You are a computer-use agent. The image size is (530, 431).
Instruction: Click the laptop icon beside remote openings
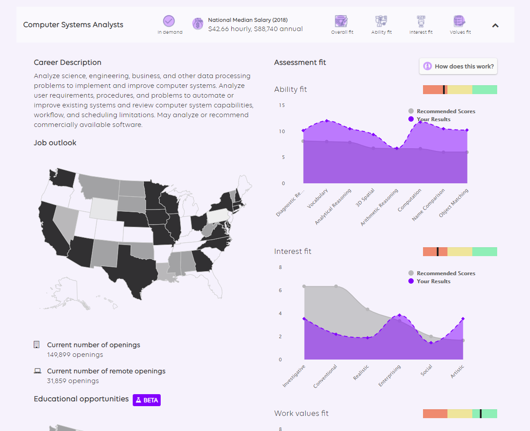pyautogui.click(x=37, y=371)
